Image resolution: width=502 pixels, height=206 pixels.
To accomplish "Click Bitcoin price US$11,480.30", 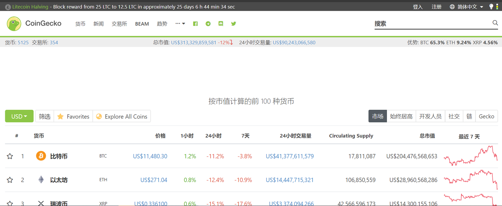I will click(x=150, y=156).
